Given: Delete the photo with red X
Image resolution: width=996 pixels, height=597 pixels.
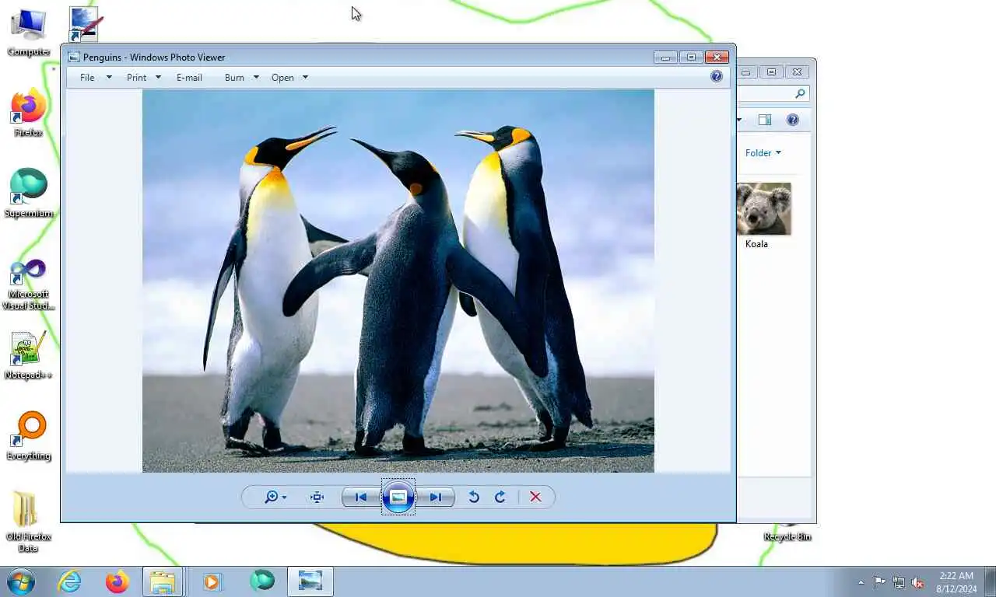Looking at the screenshot, I should click(x=535, y=497).
